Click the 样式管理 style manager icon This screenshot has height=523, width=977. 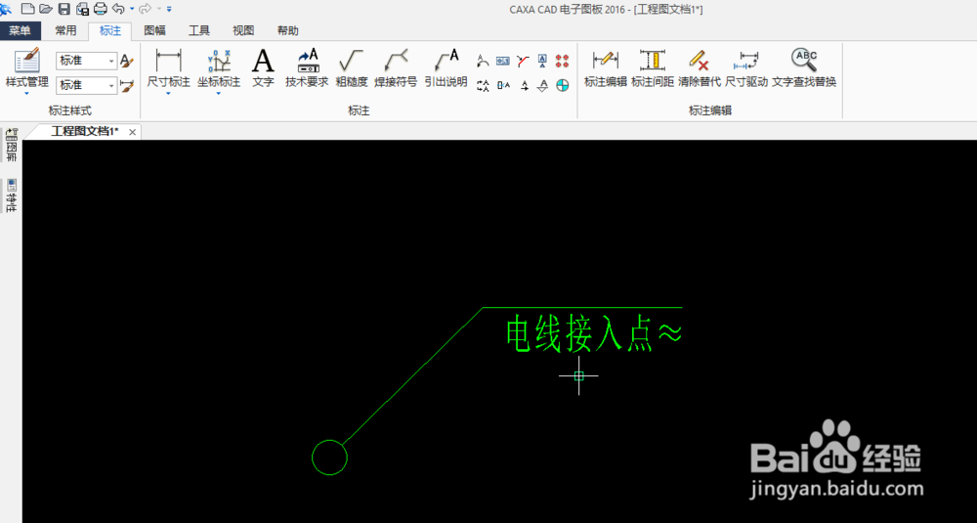tap(26, 61)
